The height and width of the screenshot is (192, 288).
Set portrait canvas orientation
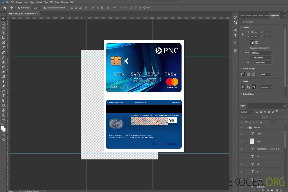point(252,42)
